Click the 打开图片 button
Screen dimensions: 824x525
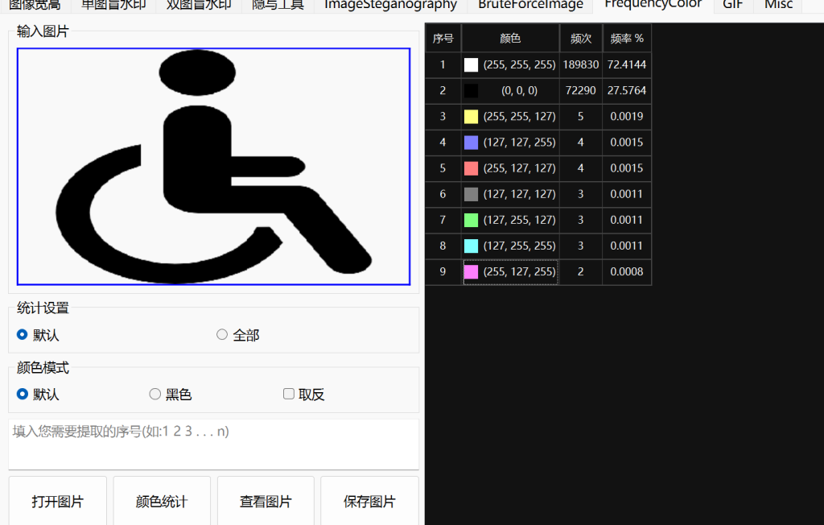[58, 502]
